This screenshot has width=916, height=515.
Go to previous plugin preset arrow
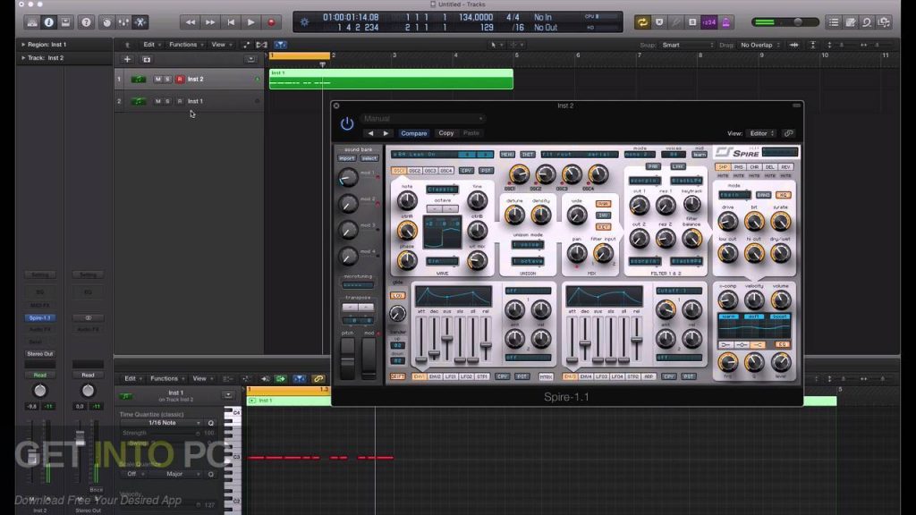pos(370,133)
